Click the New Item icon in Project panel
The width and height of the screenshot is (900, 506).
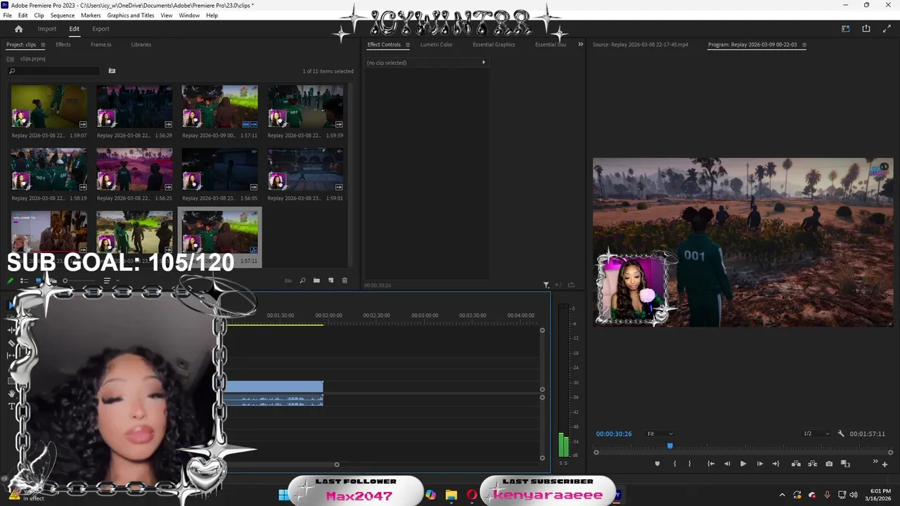330,280
